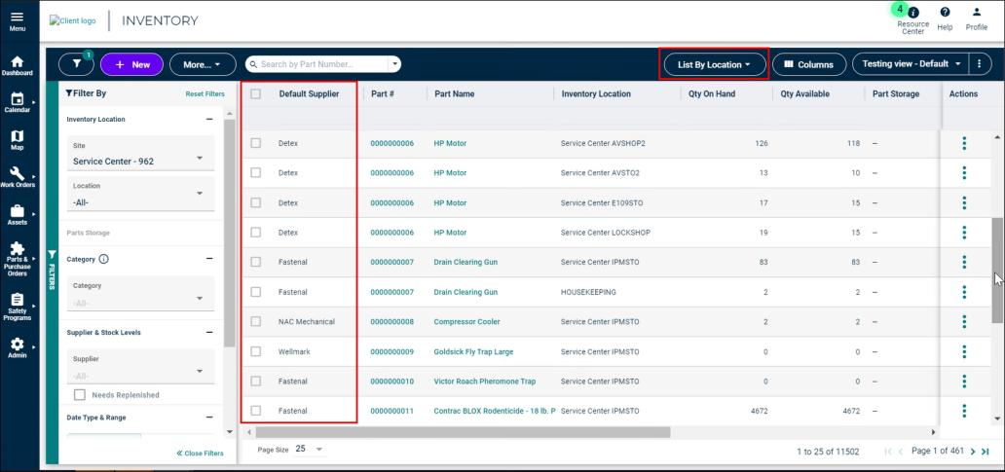Open the Assets briefcase icon
1005x472 pixels.
tap(18, 211)
